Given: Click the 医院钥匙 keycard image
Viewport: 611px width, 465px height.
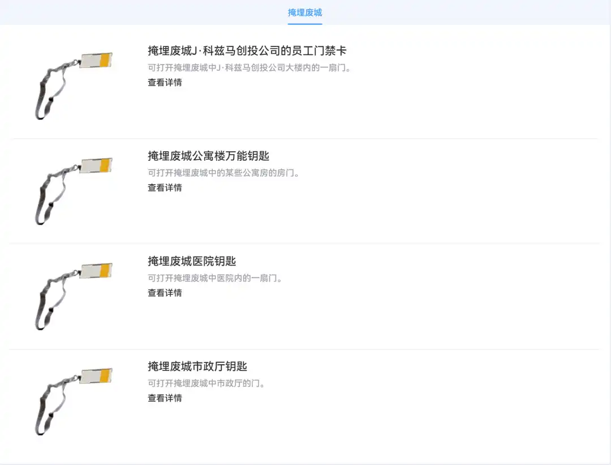Looking at the screenshot, I should click(x=74, y=296).
